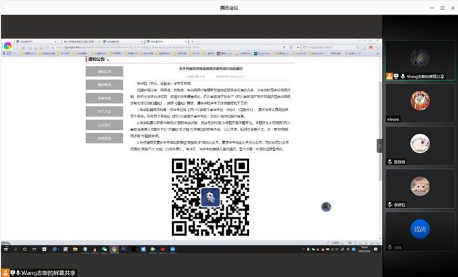Open the blue 戎尚 participant avatar
The image size is (458, 277).
pos(419,228)
